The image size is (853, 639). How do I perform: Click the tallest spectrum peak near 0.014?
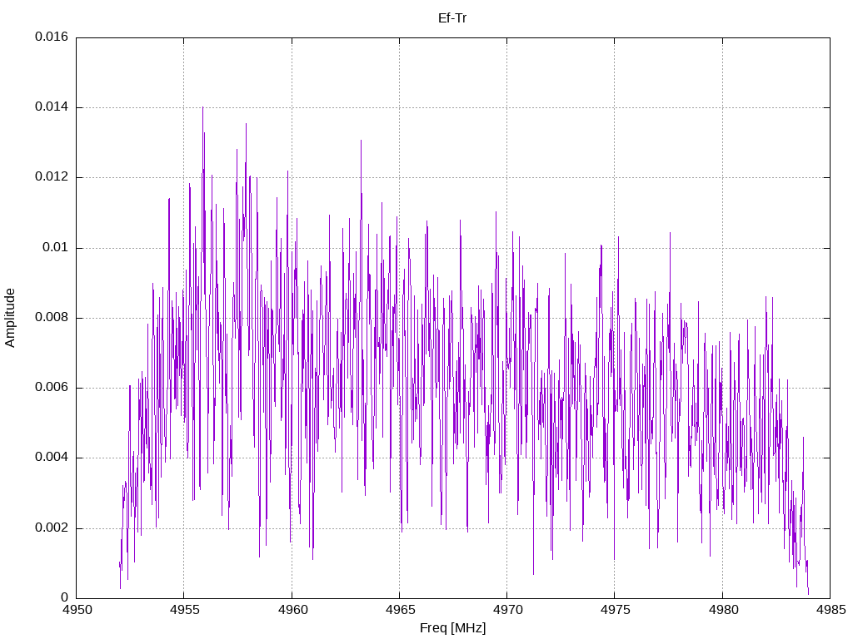coord(203,109)
